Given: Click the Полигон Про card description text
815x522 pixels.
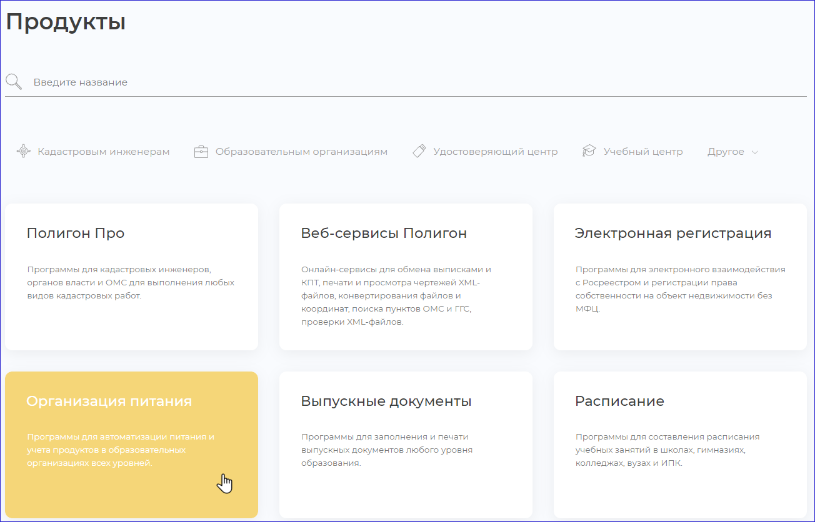Looking at the screenshot, I should [x=131, y=282].
